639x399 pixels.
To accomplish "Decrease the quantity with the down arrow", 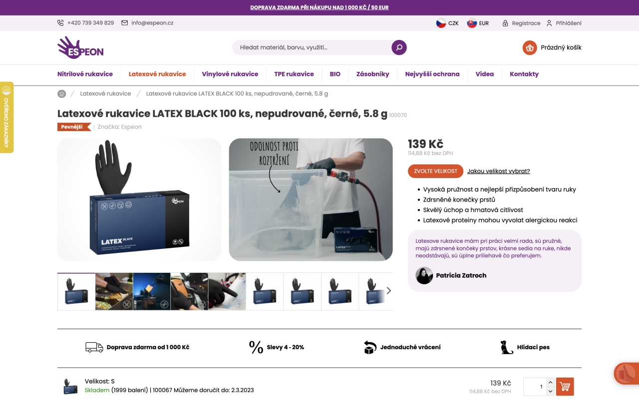I will 550,391.
